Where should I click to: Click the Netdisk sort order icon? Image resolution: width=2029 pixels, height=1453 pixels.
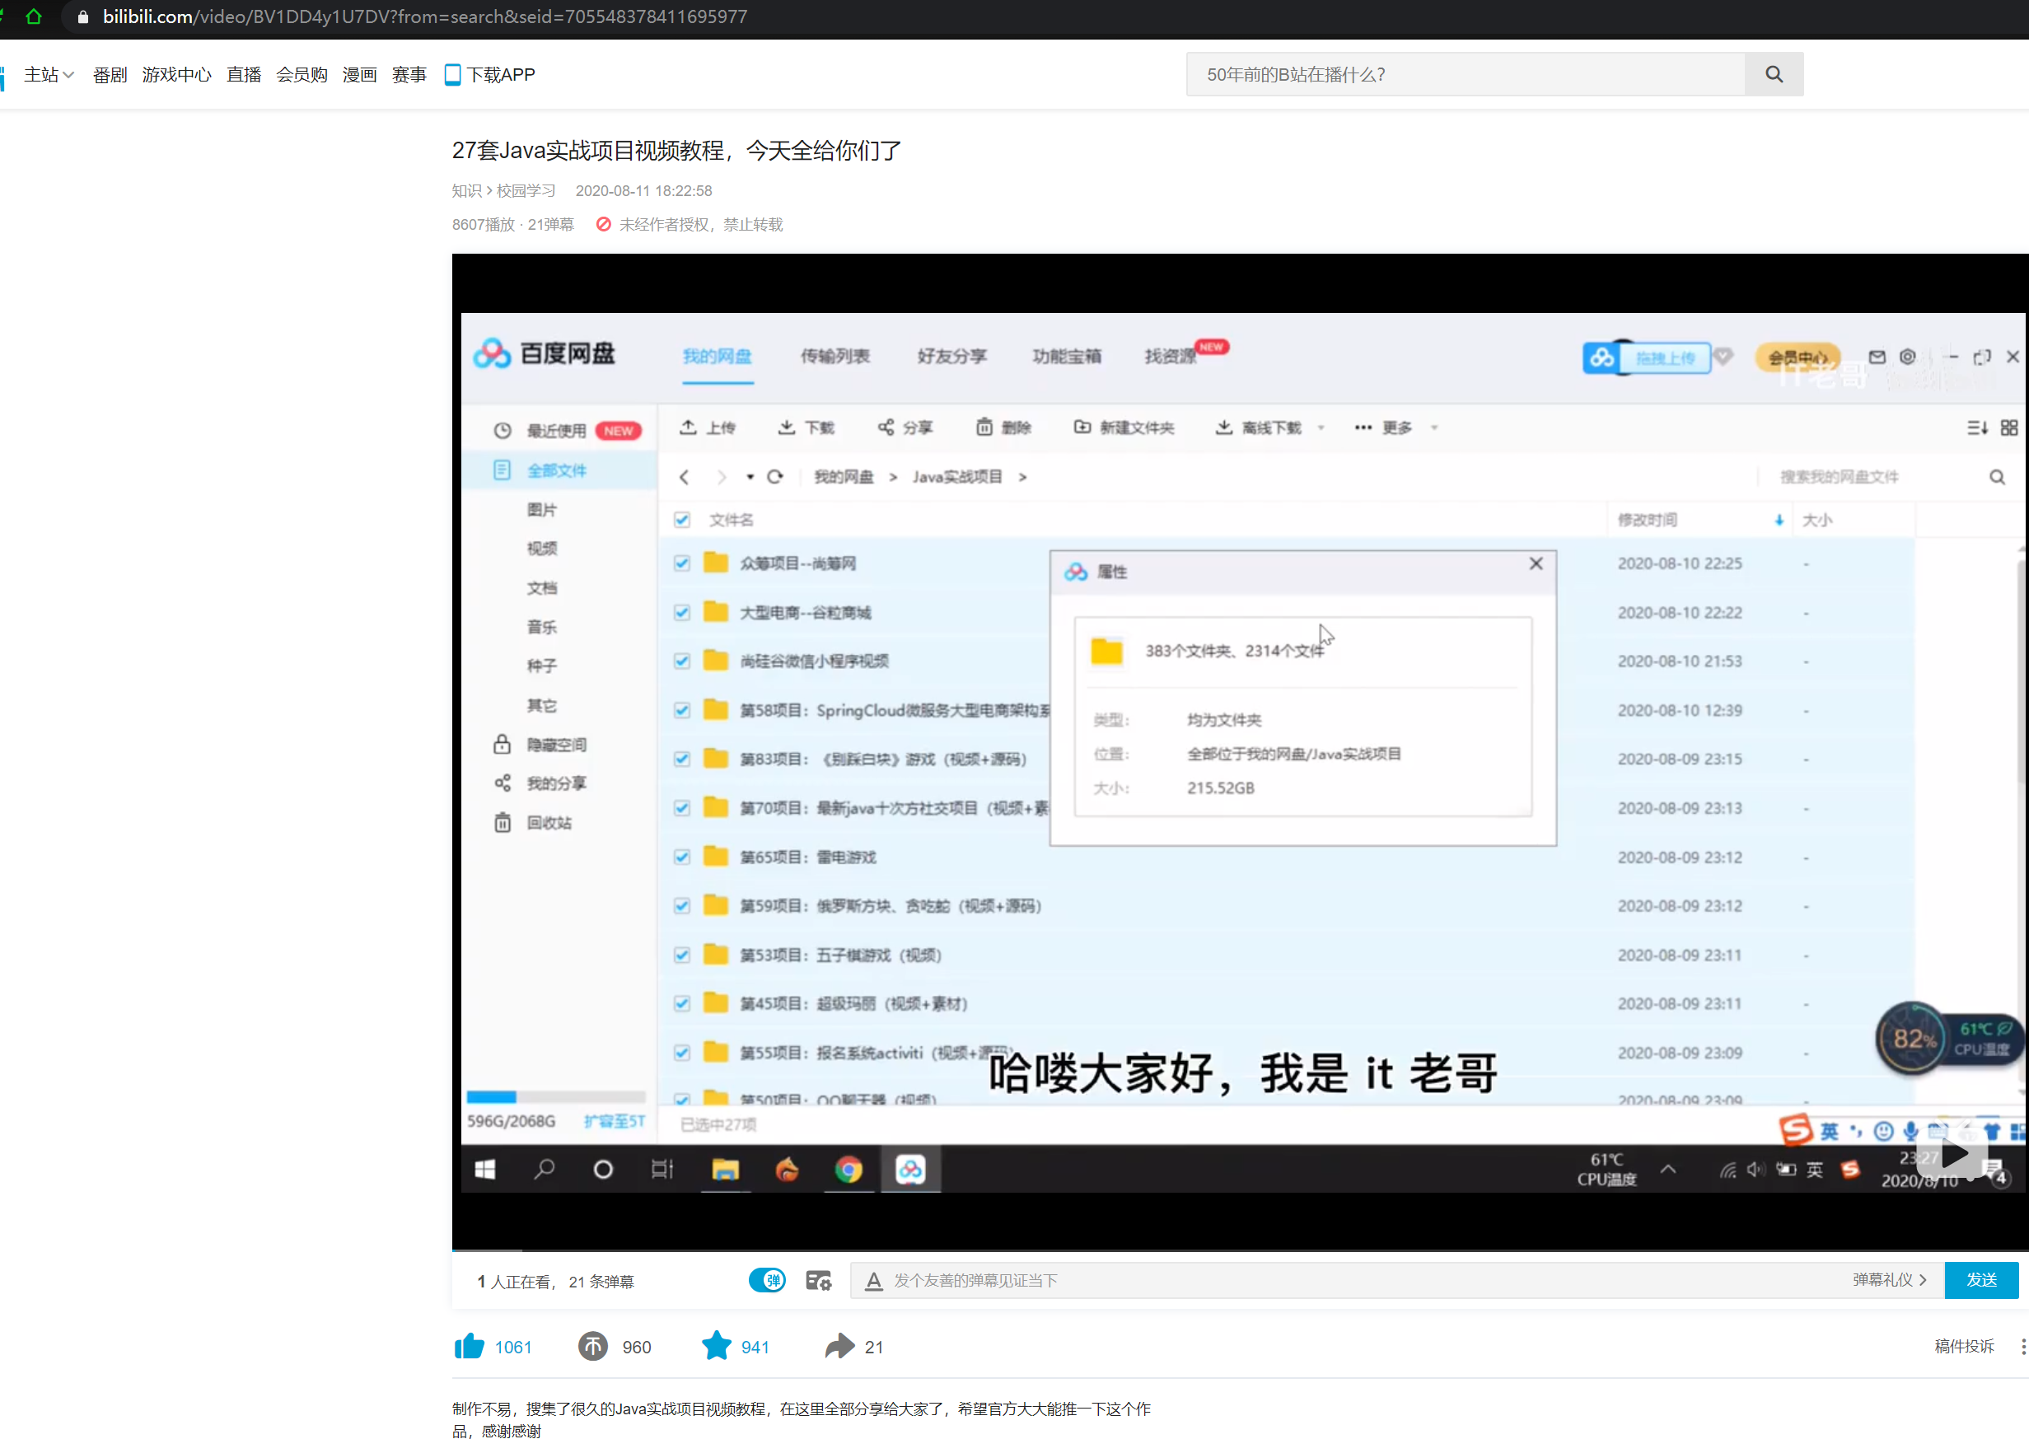[x=1977, y=427]
